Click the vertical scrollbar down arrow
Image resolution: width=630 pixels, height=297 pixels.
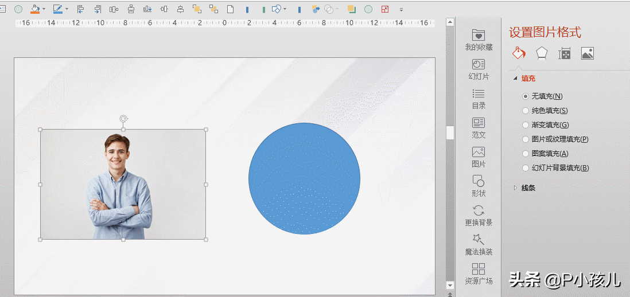click(x=450, y=286)
